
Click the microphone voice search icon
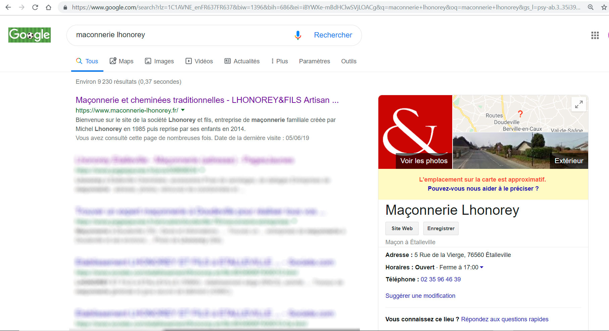[297, 35]
